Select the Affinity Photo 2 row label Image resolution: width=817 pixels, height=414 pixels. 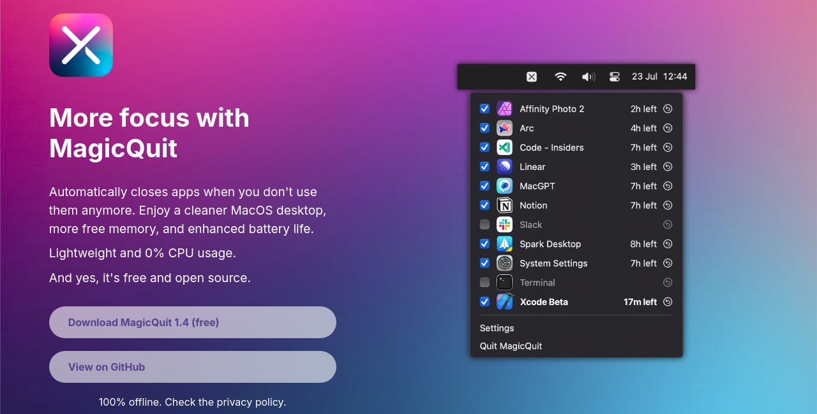point(552,109)
